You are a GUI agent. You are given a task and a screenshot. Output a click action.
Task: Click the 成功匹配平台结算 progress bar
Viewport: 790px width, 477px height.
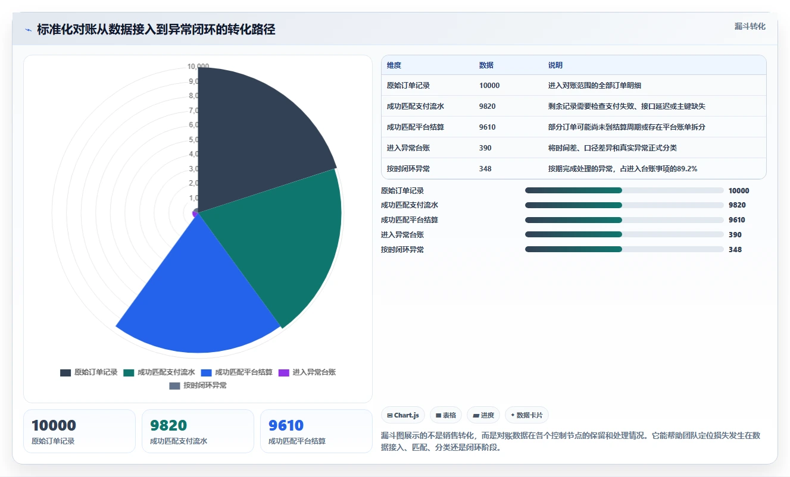pos(624,220)
